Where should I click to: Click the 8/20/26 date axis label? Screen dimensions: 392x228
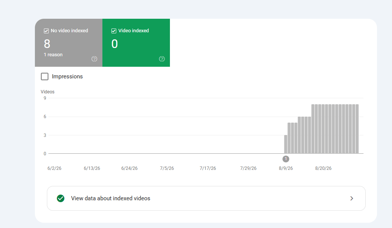(323, 168)
